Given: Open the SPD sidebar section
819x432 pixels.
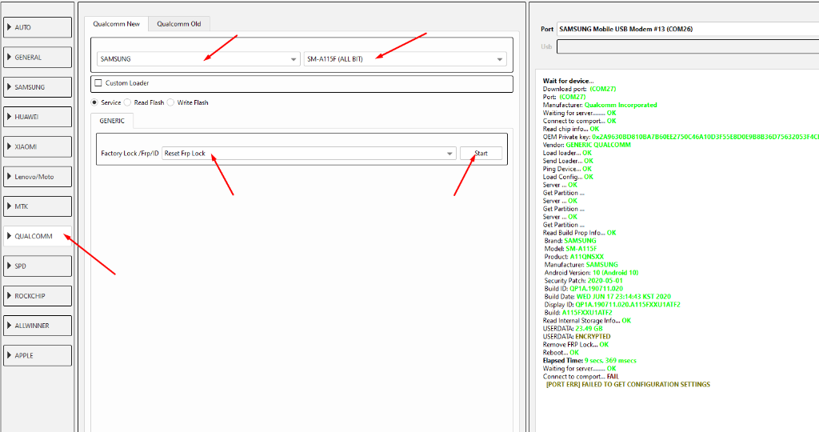Looking at the screenshot, I should point(38,266).
